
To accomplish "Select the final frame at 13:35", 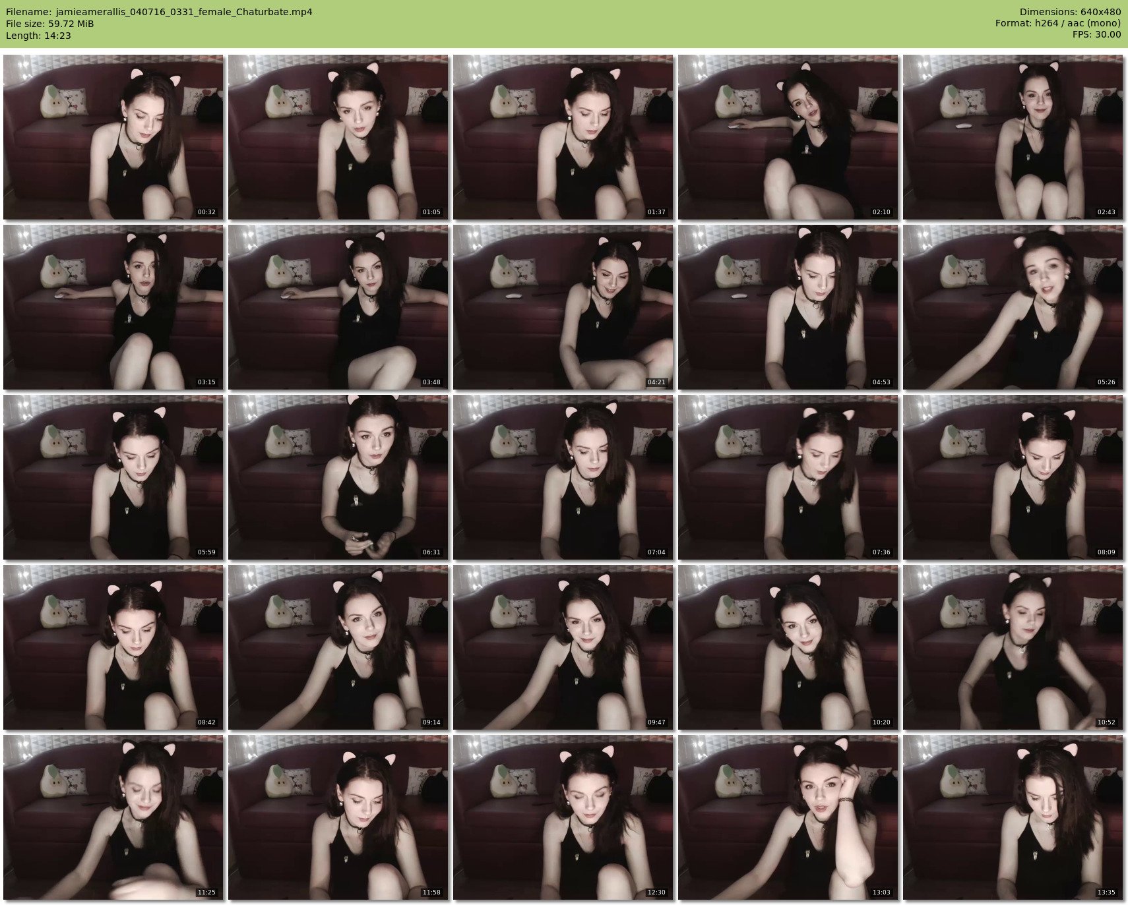I will [x=1013, y=817].
